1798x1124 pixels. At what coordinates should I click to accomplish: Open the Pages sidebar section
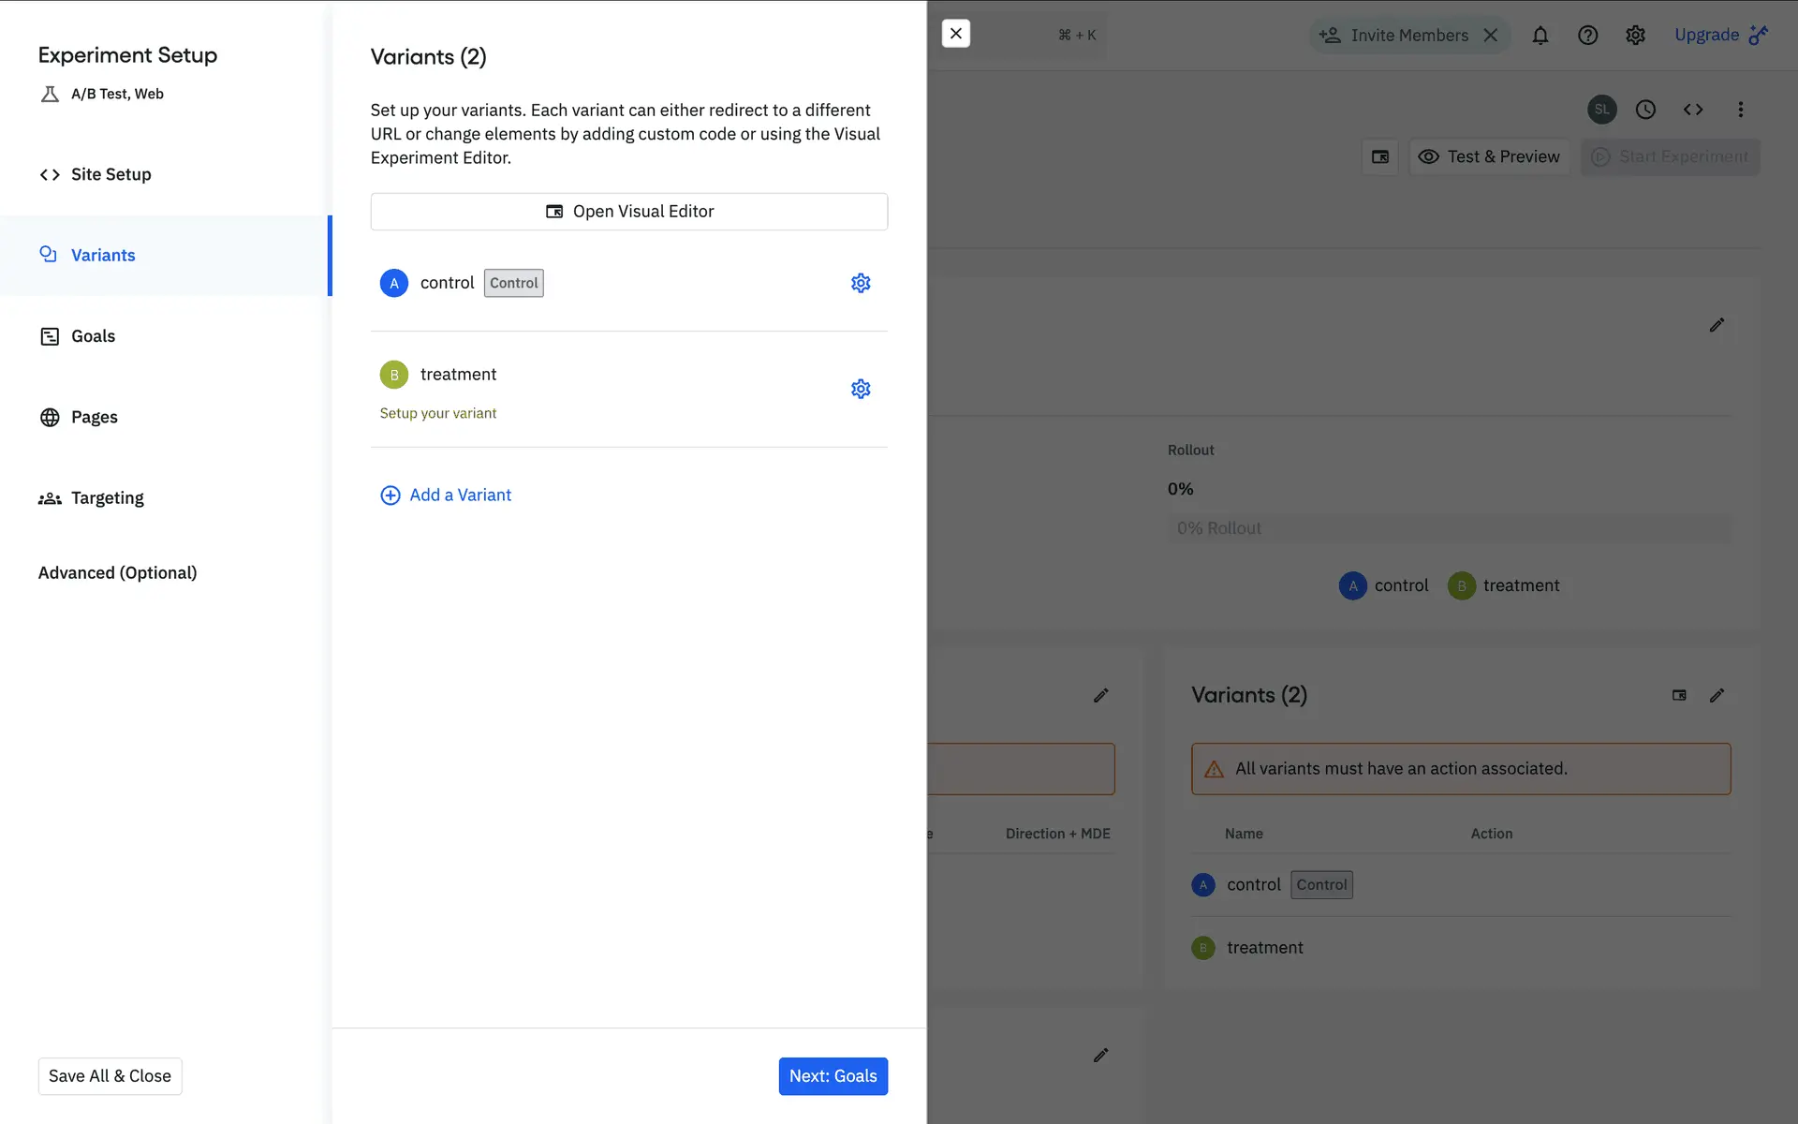pyautogui.click(x=94, y=417)
